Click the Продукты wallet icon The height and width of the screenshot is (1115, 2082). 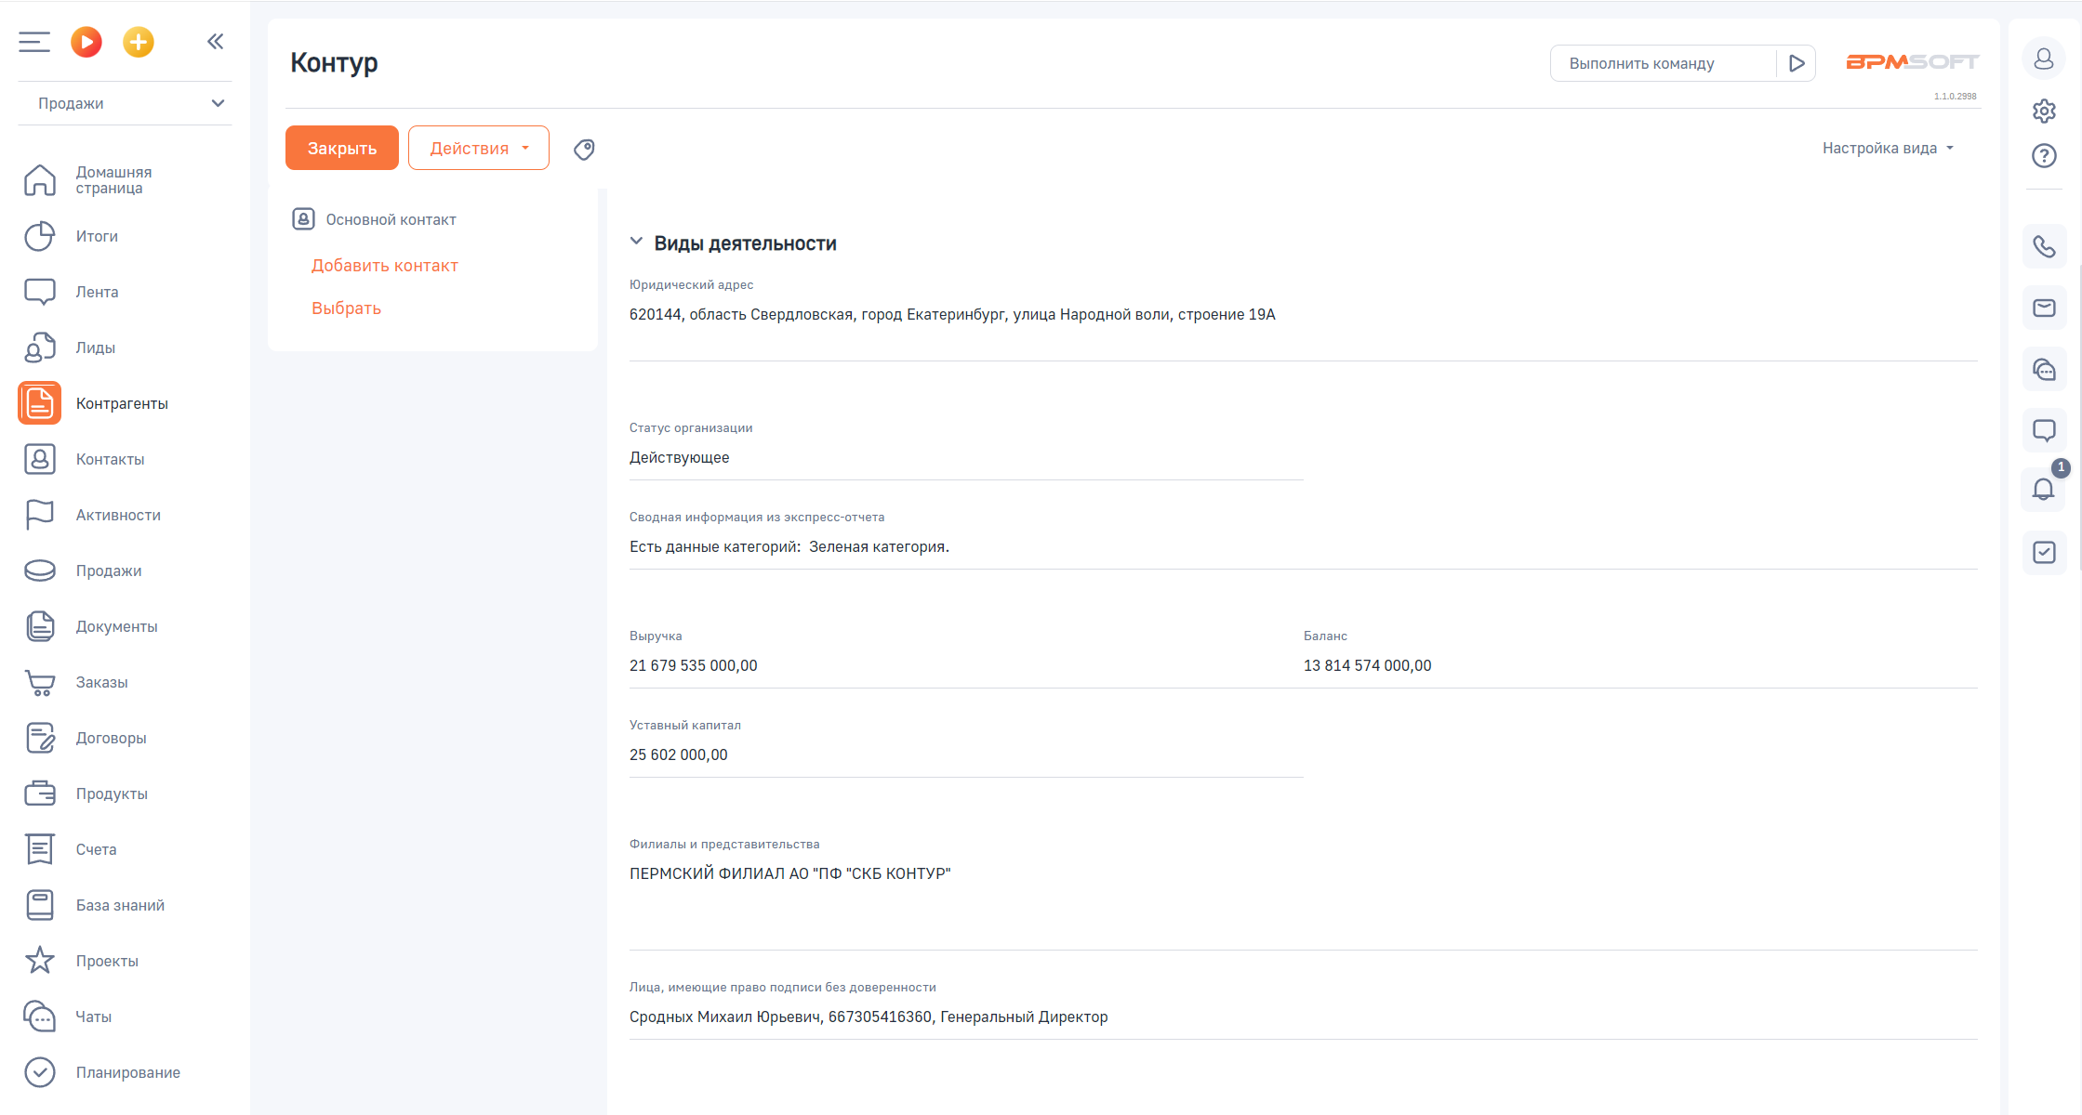[40, 794]
